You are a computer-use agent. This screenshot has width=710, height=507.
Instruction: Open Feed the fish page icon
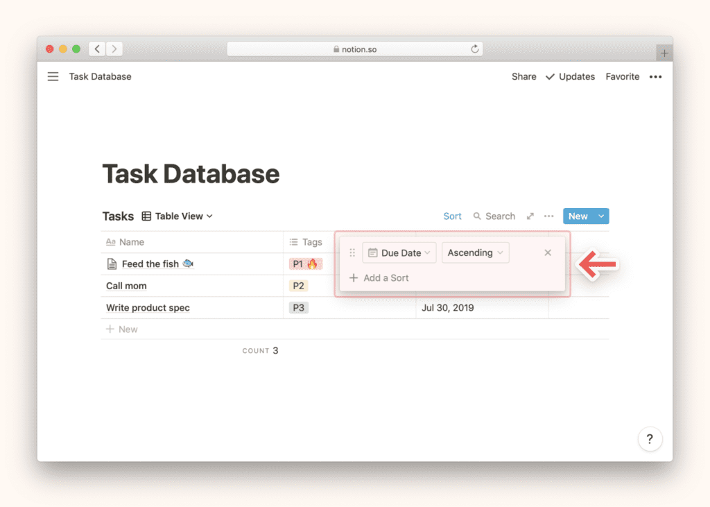pyautogui.click(x=112, y=264)
